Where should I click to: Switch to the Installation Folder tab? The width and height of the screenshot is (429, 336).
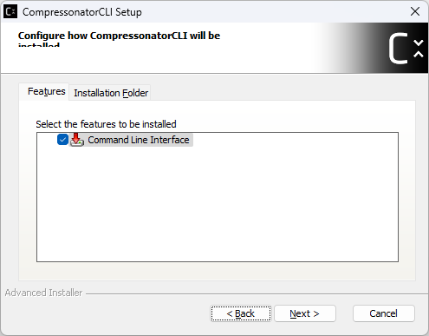click(111, 93)
